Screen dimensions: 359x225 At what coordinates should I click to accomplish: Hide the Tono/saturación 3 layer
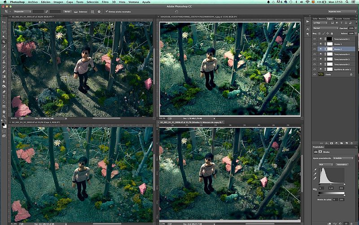tap(315, 59)
